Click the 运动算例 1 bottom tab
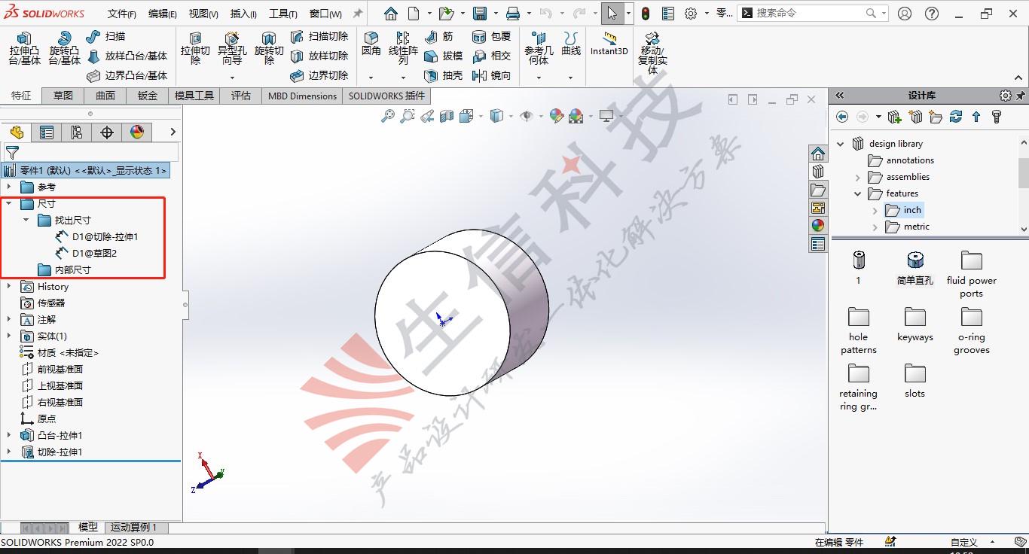1029x554 pixels. click(133, 527)
